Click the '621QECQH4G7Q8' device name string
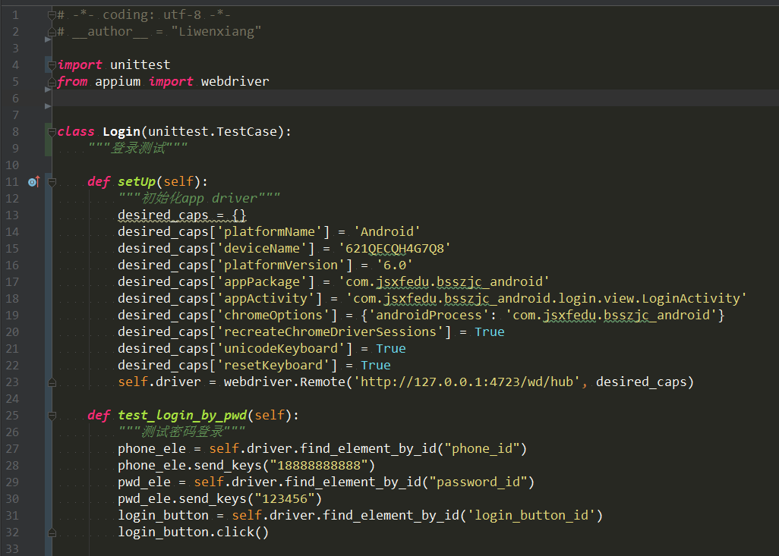The width and height of the screenshot is (779, 556). [x=395, y=249]
